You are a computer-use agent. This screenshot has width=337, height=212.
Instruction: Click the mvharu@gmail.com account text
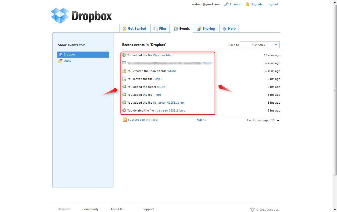coord(206,4)
